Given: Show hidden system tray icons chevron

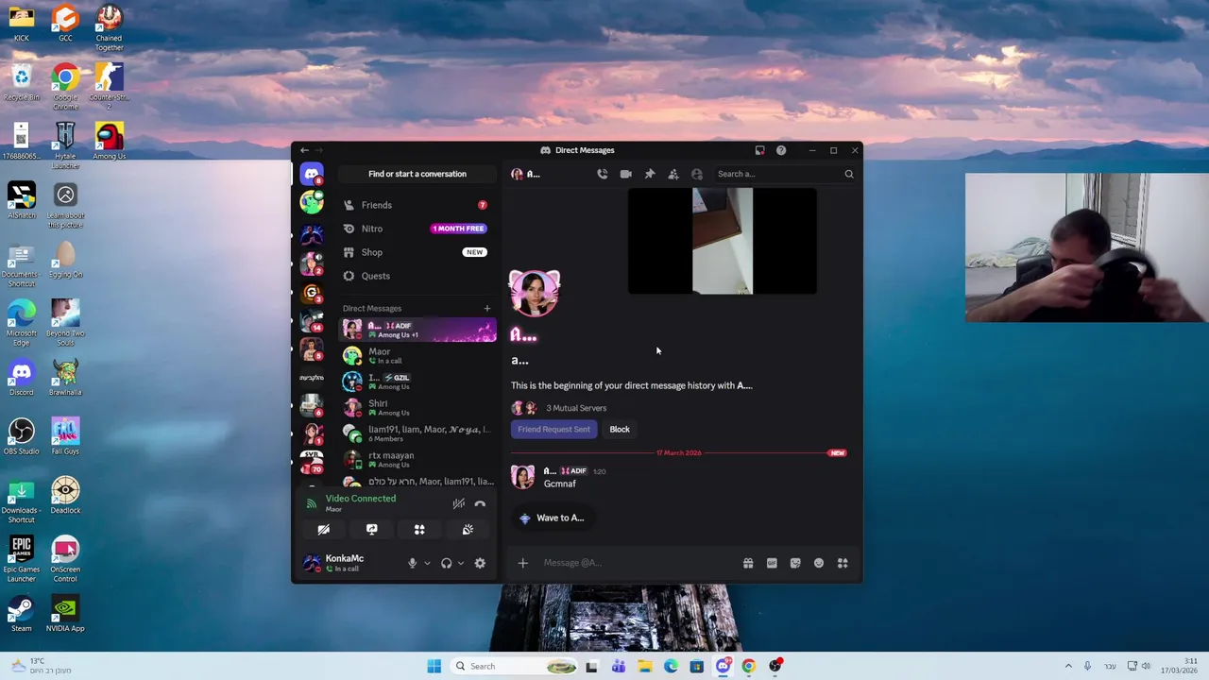Looking at the screenshot, I should point(1068,666).
